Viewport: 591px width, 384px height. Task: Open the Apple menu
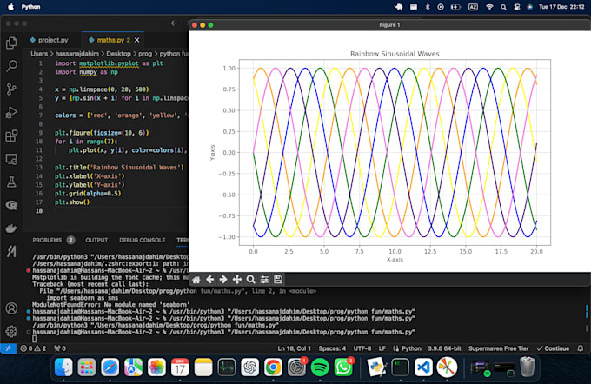pos(10,7)
